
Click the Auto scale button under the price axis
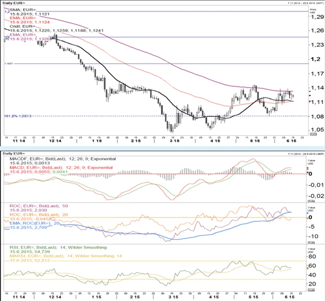(313, 134)
